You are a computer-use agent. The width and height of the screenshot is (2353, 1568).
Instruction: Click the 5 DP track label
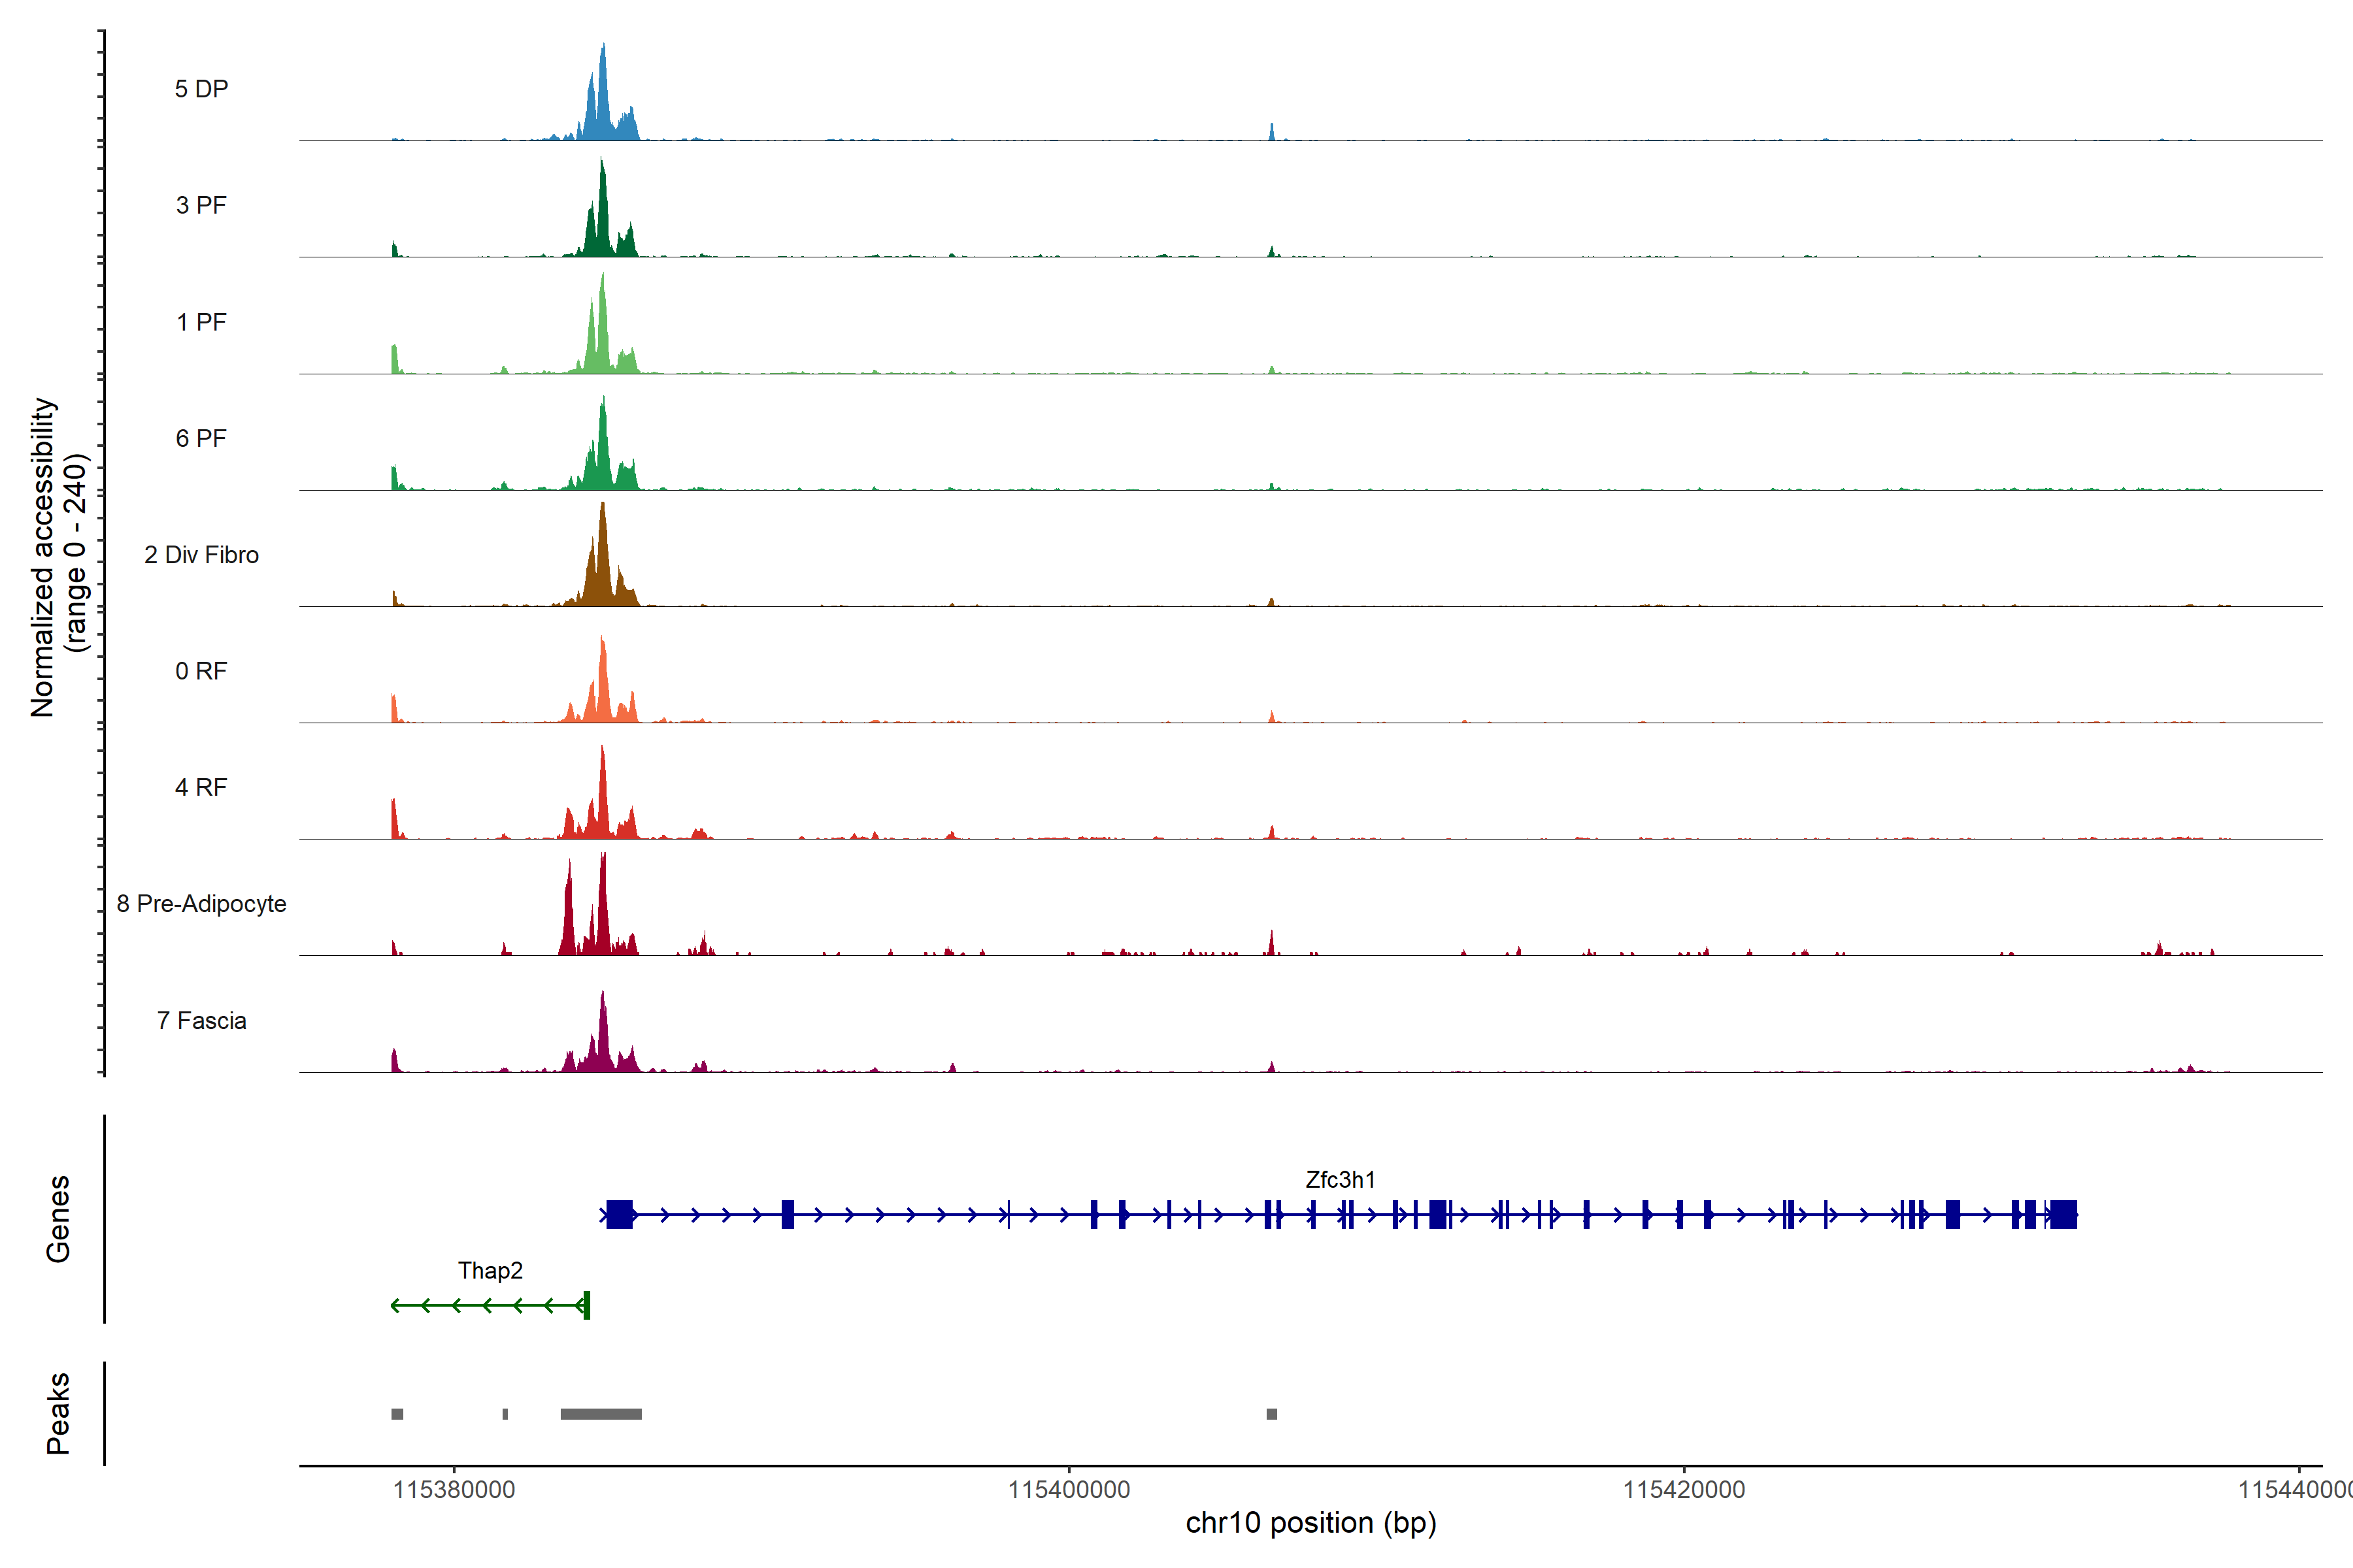click(x=201, y=89)
